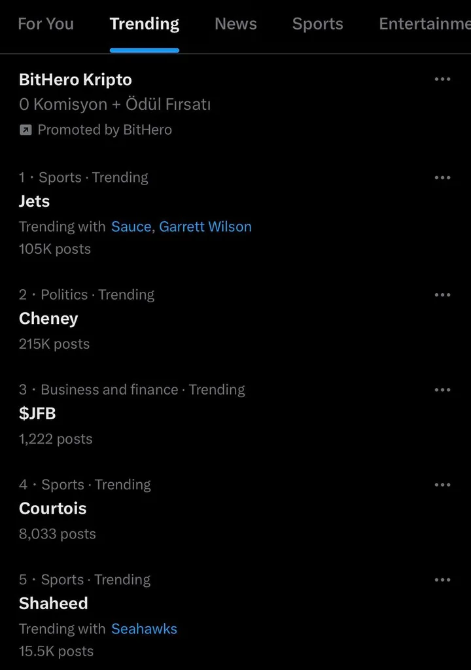Open more options next to Shaheed
Image resolution: width=471 pixels, height=670 pixels.
click(x=442, y=580)
